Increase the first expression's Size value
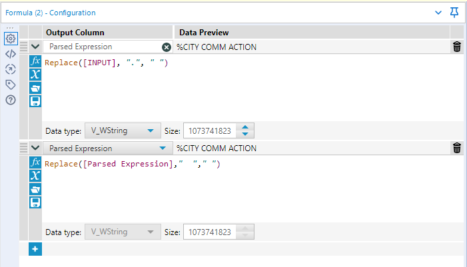This screenshot has height=267, width=467. 245,127
